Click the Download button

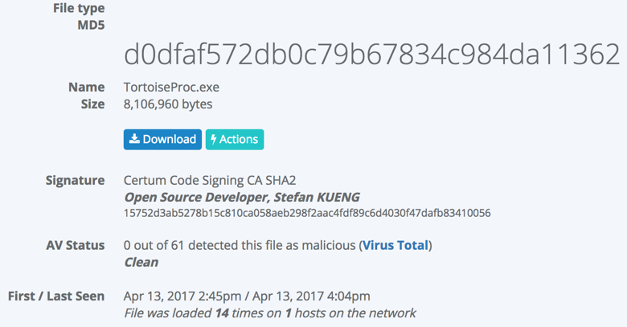162,139
